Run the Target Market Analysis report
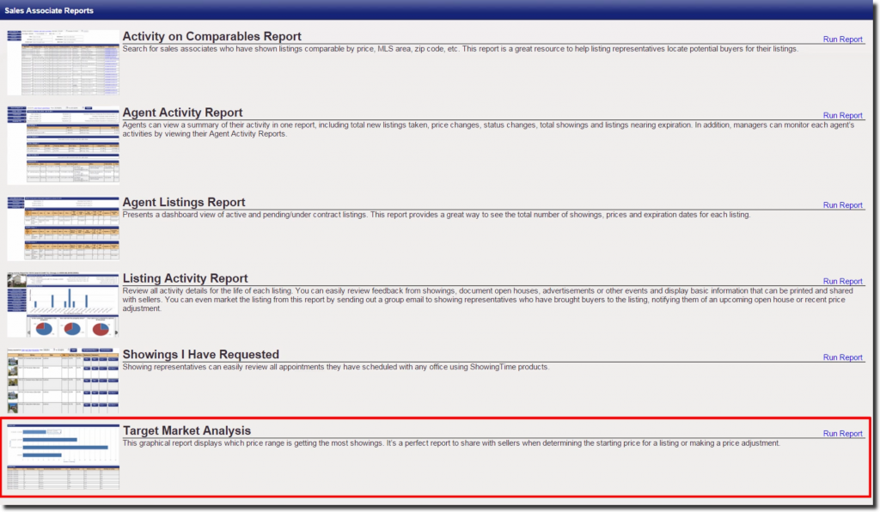This screenshot has width=880, height=512. [843, 433]
